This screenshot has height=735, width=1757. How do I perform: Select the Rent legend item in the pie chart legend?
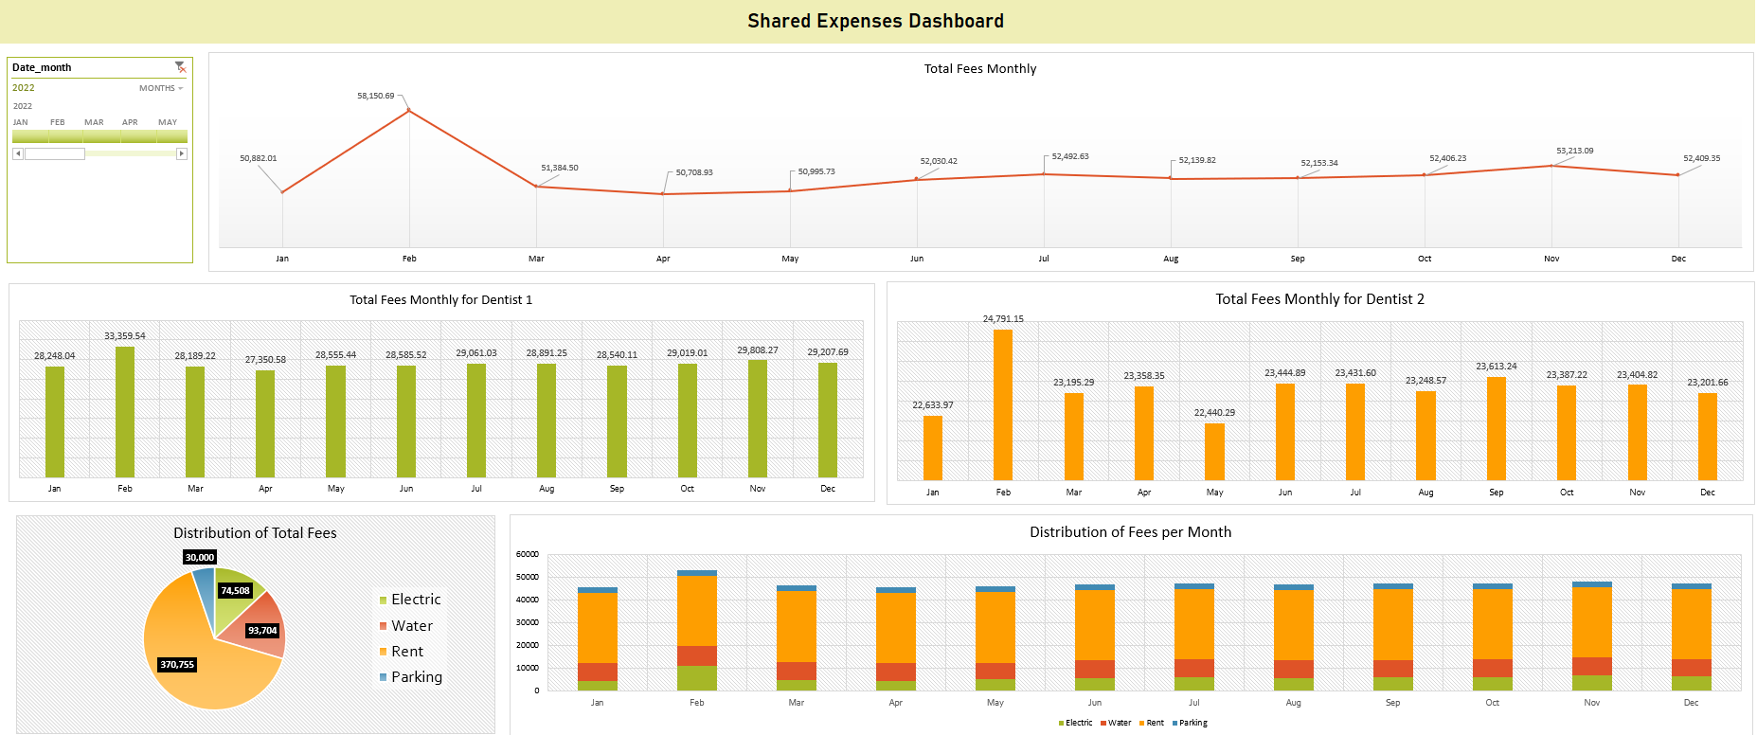pos(402,652)
